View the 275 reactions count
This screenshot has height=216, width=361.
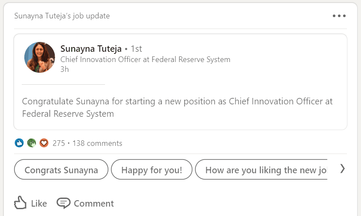58,143
